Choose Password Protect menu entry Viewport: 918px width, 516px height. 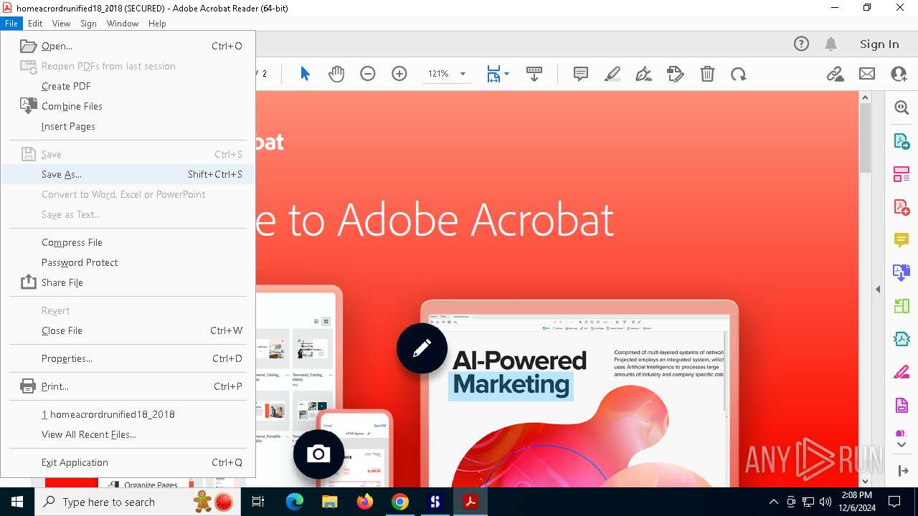128,262
